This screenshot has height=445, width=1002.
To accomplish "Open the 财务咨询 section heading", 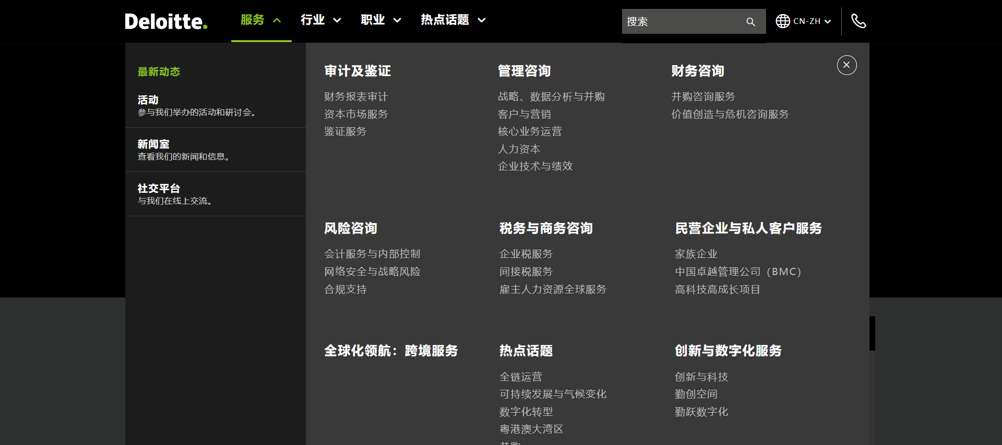I will [698, 71].
